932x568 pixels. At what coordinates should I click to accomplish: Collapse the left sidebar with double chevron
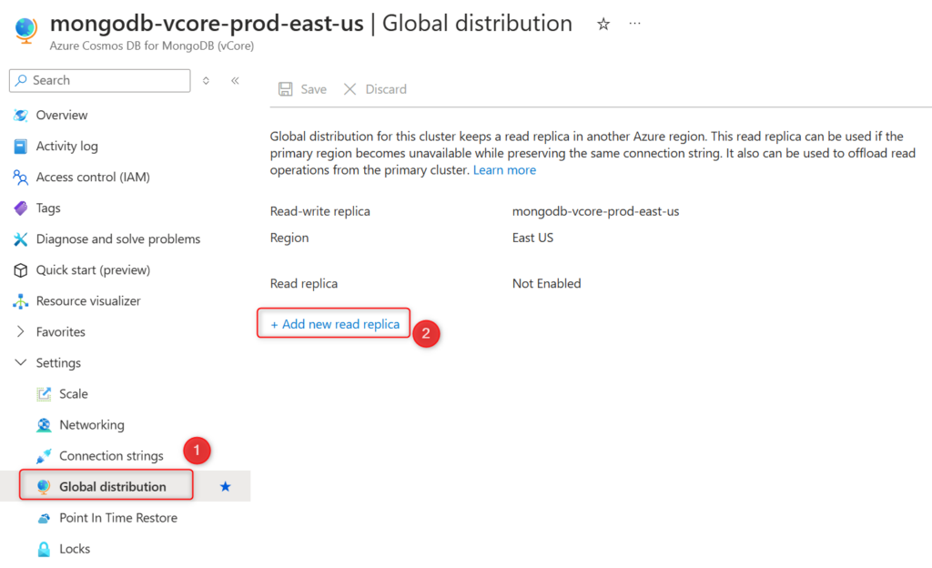234,80
